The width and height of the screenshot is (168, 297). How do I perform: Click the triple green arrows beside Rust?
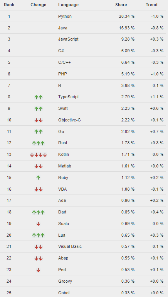coord(38,143)
